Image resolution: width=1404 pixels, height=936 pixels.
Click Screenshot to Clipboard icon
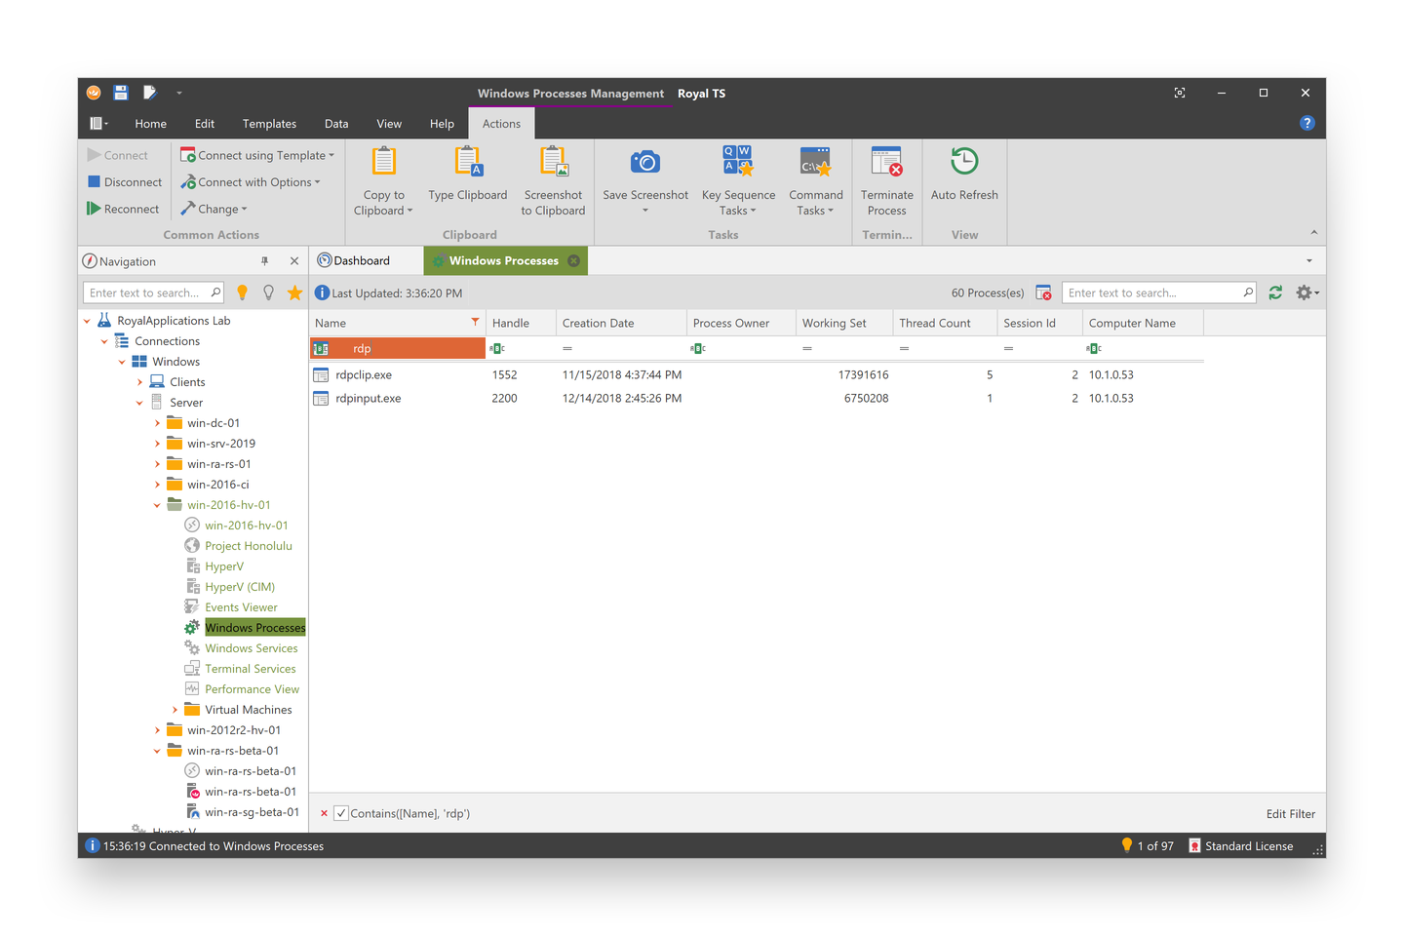[x=553, y=163]
